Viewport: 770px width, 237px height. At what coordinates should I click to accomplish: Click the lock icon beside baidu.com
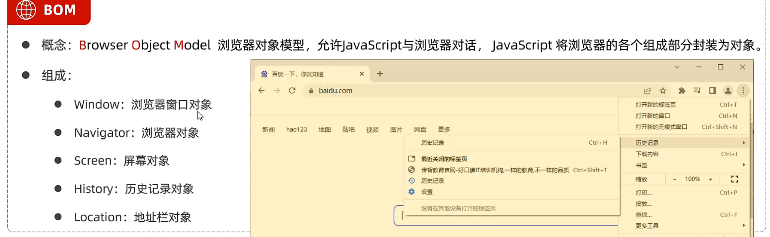point(311,91)
